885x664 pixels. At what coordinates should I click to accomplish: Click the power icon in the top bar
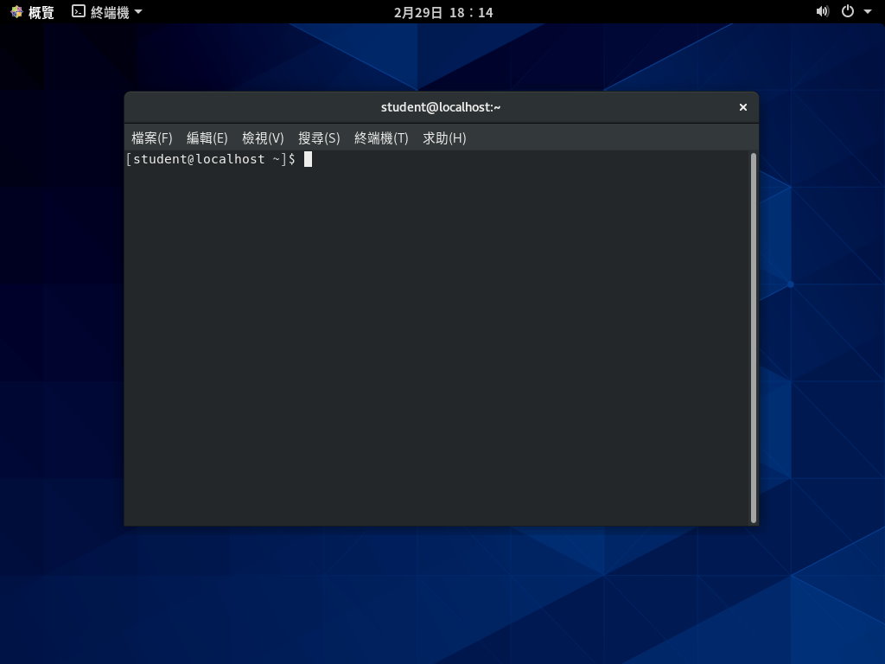pyautogui.click(x=848, y=11)
